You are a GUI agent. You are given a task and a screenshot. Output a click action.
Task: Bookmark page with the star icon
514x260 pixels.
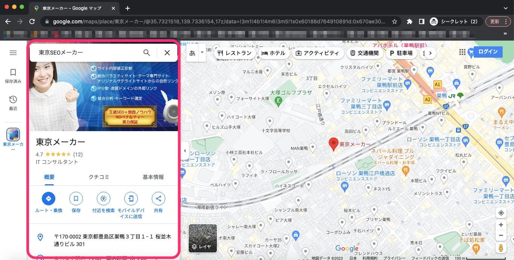395,21
